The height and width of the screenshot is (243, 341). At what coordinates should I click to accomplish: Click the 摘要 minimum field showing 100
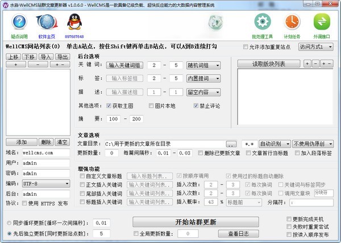coord(113,119)
